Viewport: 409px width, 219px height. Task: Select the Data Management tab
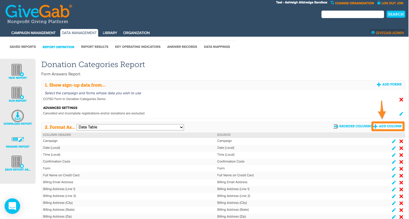coord(79,33)
